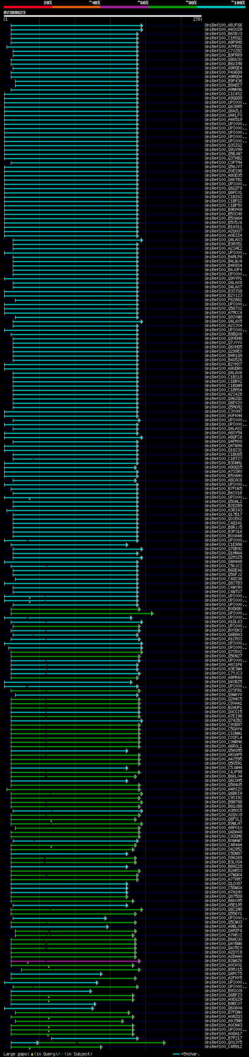Click hit label UniRef100_D0ES98
Viewport: 249px width, 1057px height.
pos(223,171)
